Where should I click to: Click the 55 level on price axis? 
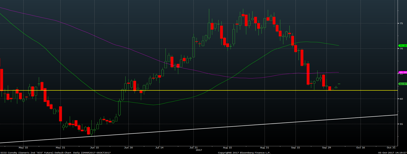(401, 124)
